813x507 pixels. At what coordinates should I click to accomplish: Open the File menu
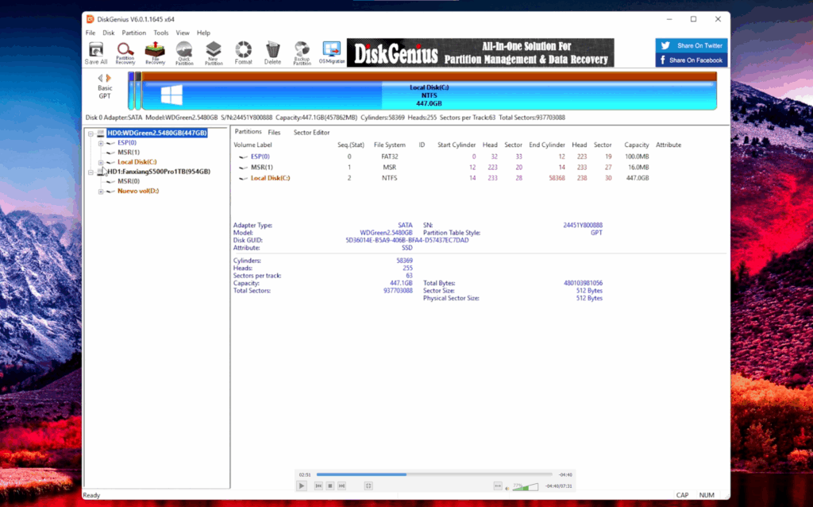[91, 33]
